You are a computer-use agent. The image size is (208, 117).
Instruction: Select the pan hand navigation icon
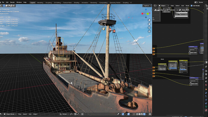pyautogui.click(x=149, y=24)
